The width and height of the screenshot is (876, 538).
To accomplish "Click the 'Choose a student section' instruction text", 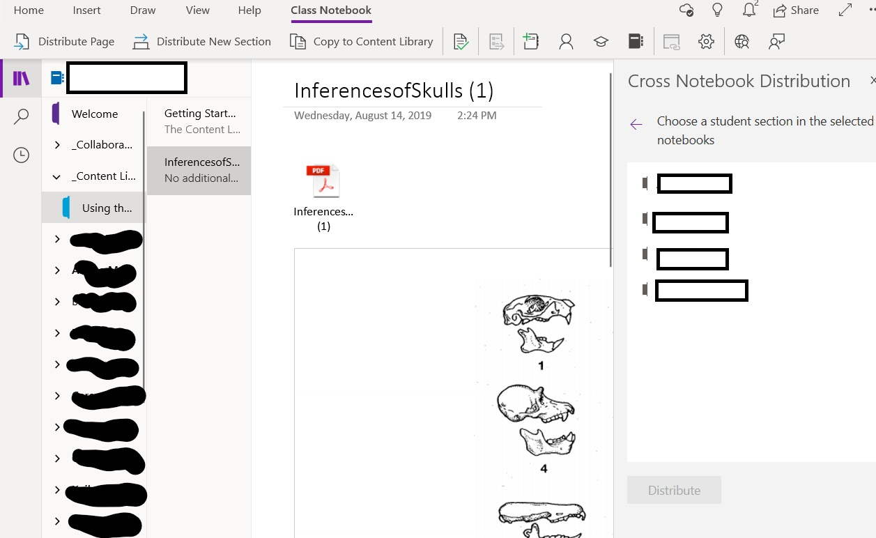I will click(764, 130).
